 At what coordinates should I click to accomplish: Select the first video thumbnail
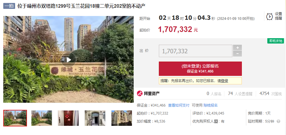(x=15, y=118)
